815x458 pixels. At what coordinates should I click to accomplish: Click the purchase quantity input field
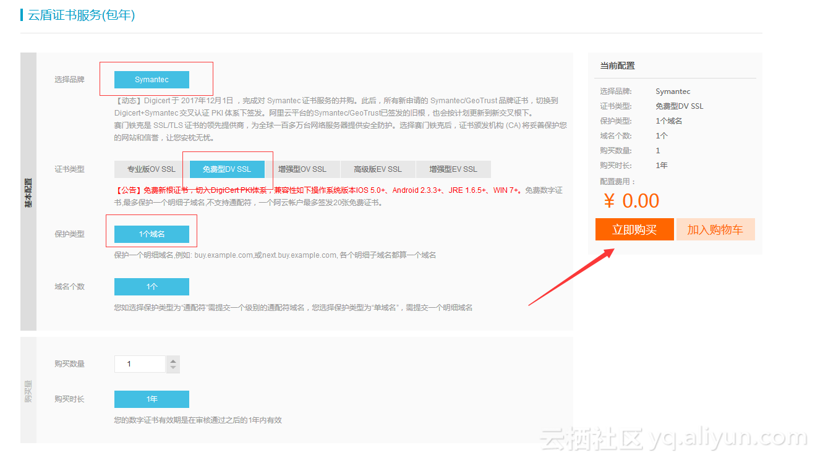point(140,364)
